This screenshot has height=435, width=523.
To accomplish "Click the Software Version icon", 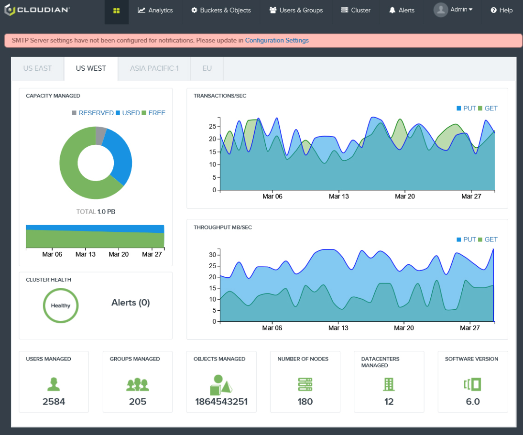I will [472, 384].
